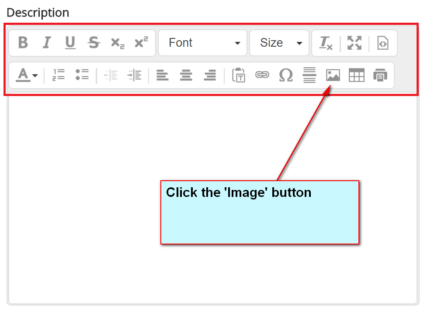
Task: Center align the text
Action: (x=186, y=75)
